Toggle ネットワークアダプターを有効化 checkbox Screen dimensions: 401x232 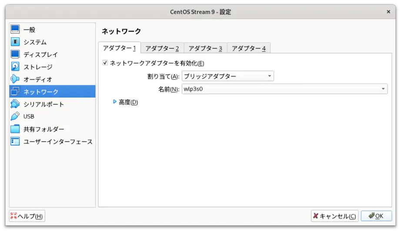(x=105, y=63)
